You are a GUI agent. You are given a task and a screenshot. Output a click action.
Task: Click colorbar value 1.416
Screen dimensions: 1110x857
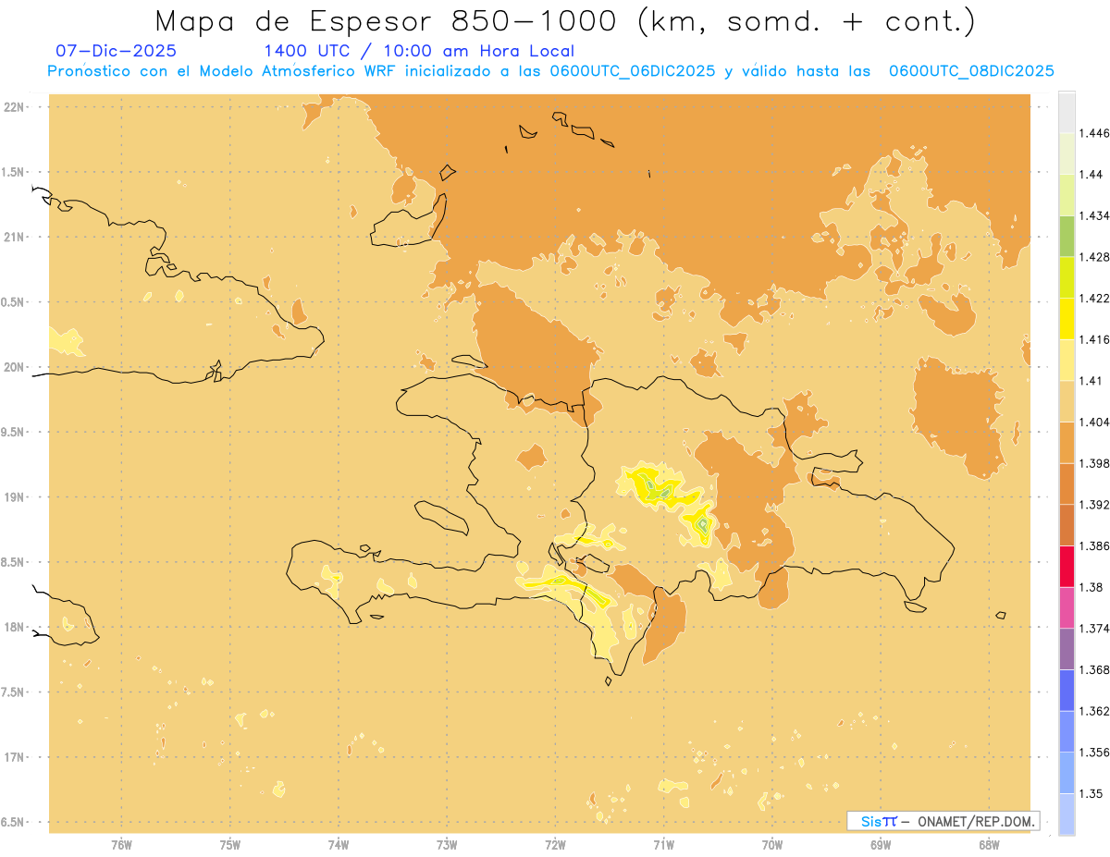click(1094, 339)
